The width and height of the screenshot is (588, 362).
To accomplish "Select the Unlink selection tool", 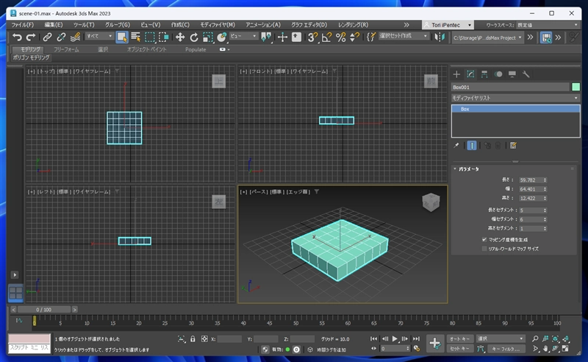I will [61, 37].
